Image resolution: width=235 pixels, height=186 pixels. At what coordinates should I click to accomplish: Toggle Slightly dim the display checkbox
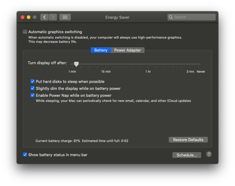coord(33,88)
